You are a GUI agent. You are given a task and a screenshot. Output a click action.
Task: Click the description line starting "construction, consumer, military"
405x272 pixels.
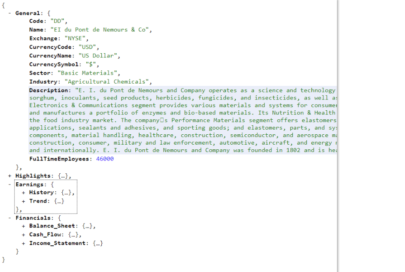tap(183, 143)
